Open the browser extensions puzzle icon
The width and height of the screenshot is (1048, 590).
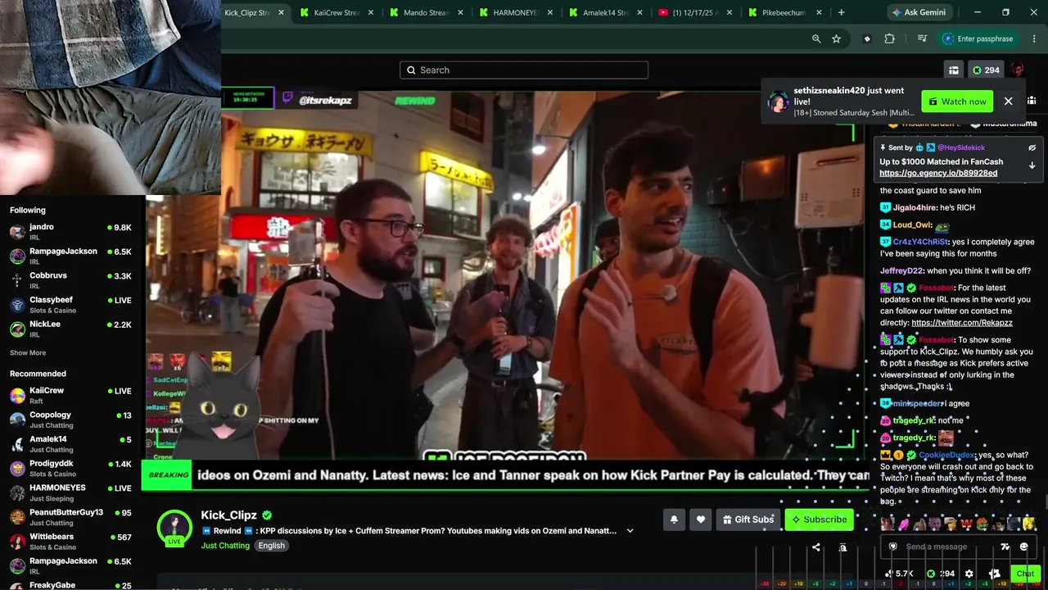[x=889, y=39]
